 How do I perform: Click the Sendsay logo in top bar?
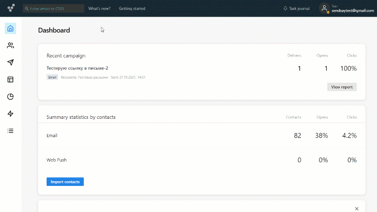point(11,8)
